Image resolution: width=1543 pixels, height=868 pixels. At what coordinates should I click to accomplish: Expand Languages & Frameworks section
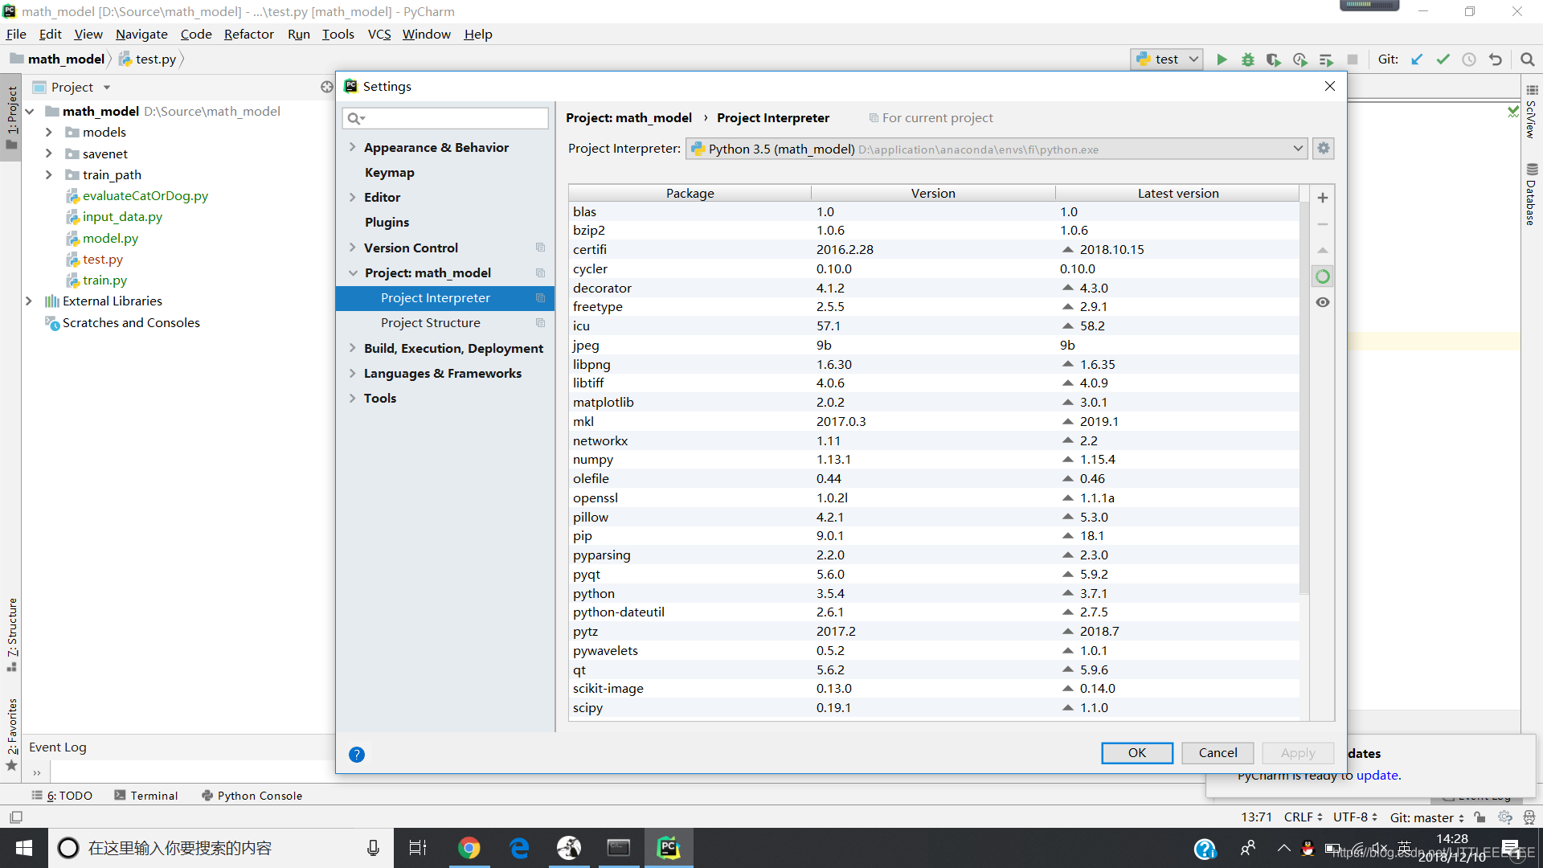pyautogui.click(x=352, y=374)
